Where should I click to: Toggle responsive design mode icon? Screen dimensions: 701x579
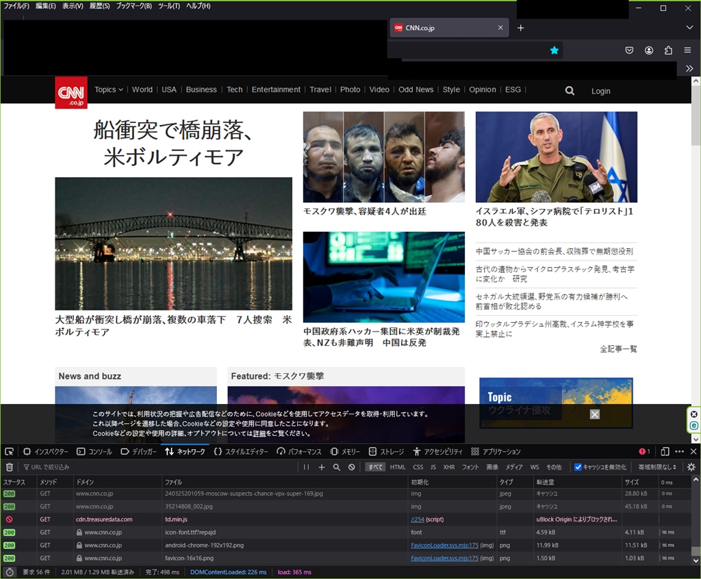(x=665, y=452)
